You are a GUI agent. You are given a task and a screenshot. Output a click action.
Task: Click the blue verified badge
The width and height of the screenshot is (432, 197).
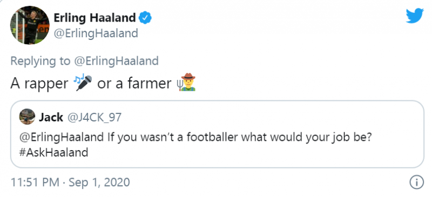(145, 18)
